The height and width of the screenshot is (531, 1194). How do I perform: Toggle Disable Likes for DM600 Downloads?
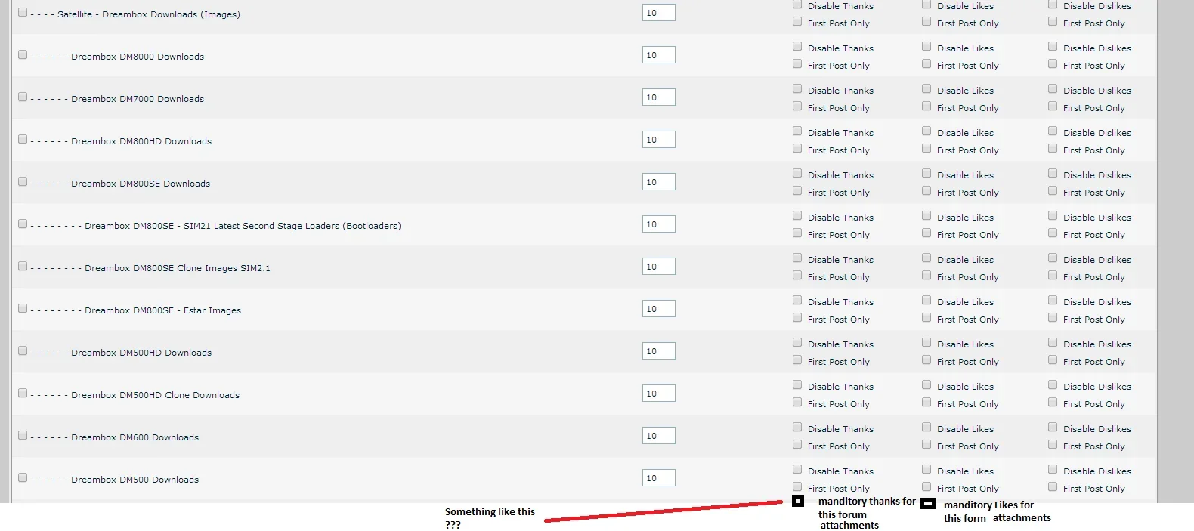[x=926, y=427]
